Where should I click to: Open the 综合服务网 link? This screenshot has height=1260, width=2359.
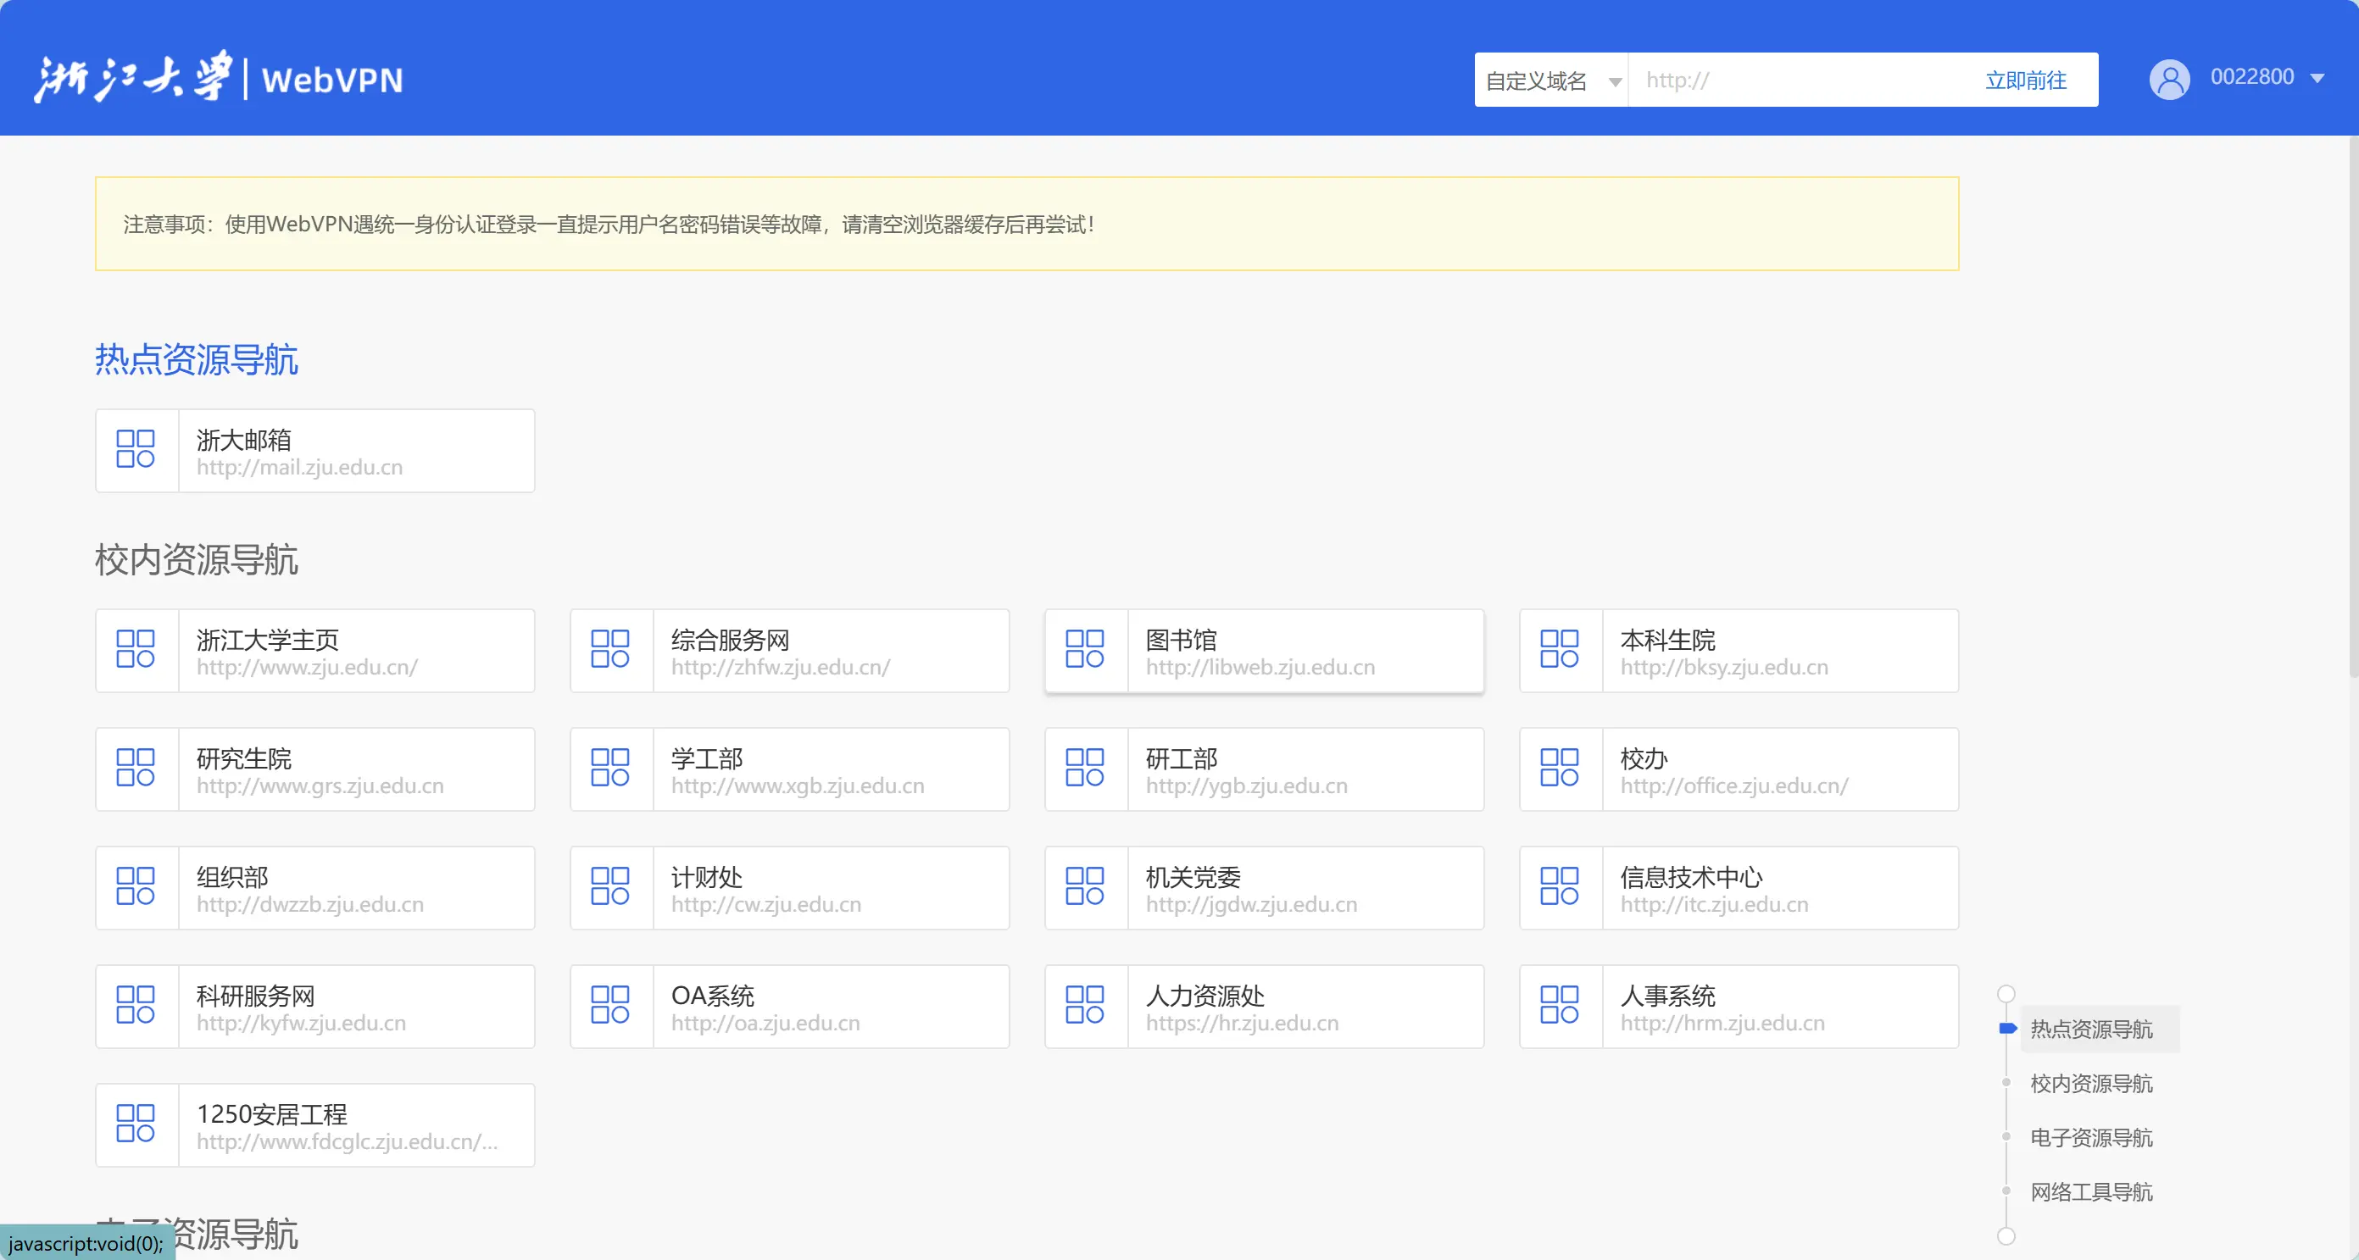(x=789, y=651)
